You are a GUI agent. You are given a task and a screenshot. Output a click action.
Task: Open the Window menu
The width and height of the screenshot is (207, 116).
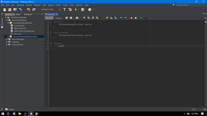pos(79,5)
